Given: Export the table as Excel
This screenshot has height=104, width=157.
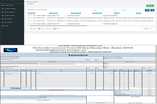Looking at the screenshot, I should tap(57, 29).
